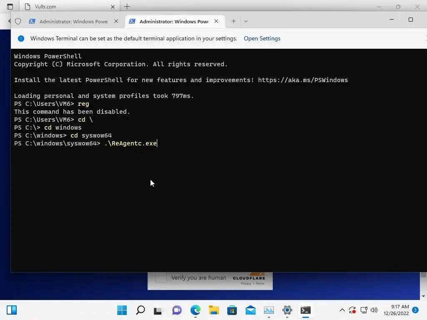The height and width of the screenshot is (320, 427).
Task: Switch to the first Administrator PowerShell tab
Action: (73, 21)
